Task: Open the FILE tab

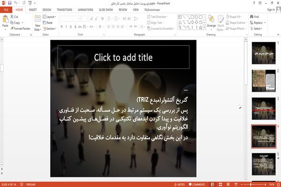Action: pos(6,10)
